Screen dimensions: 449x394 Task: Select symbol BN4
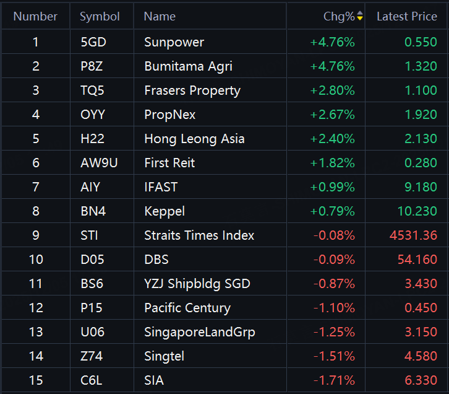(93, 211)
